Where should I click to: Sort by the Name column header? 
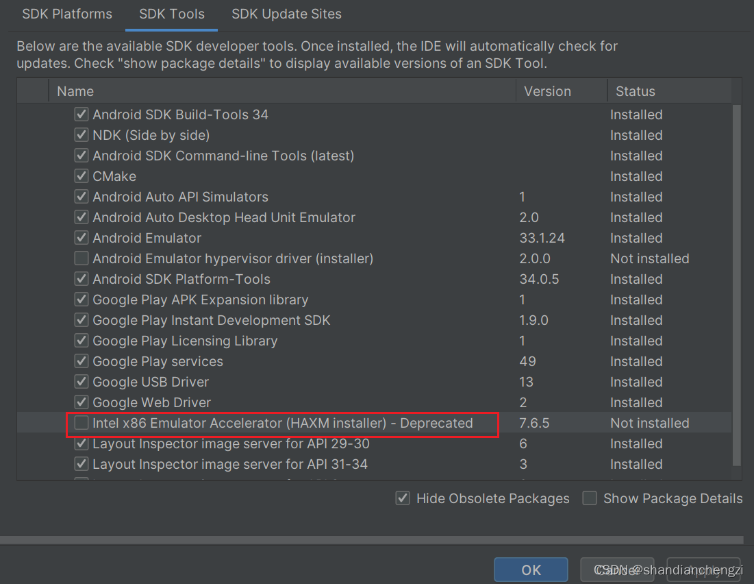click(x=282, y=91)
